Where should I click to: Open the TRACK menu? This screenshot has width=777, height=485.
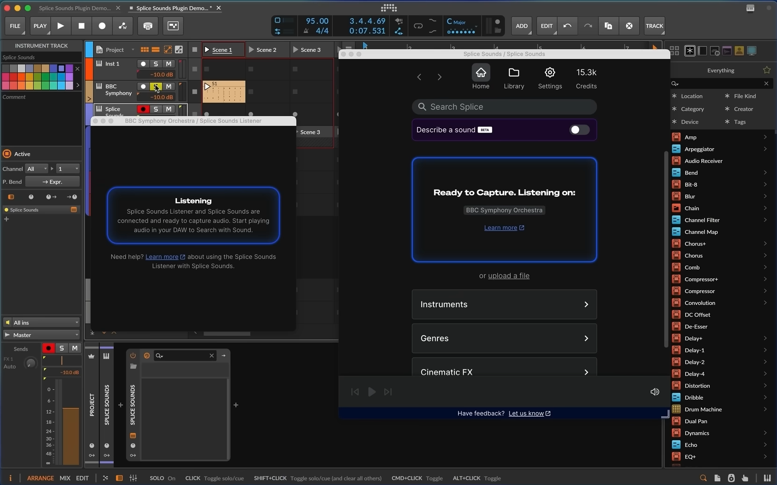point(654,26)
